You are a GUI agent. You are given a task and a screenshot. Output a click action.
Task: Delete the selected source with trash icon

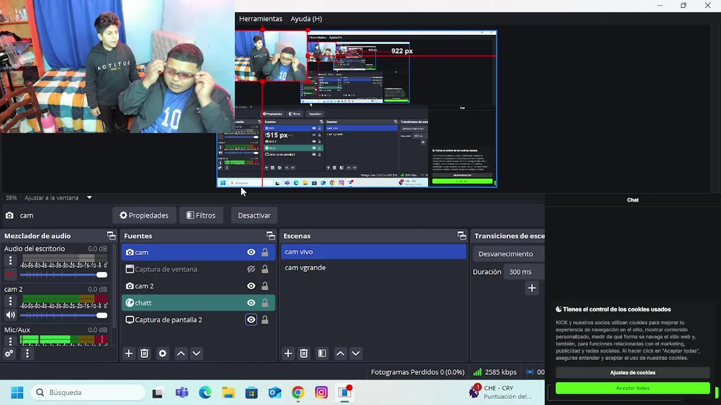click(144, 353)
